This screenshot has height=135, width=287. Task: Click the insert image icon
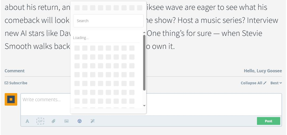pos(66,121)
